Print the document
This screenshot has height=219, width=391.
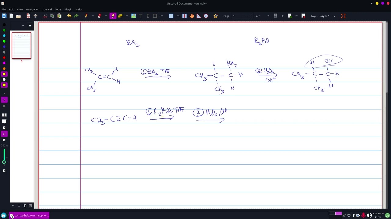coord(35,16)
